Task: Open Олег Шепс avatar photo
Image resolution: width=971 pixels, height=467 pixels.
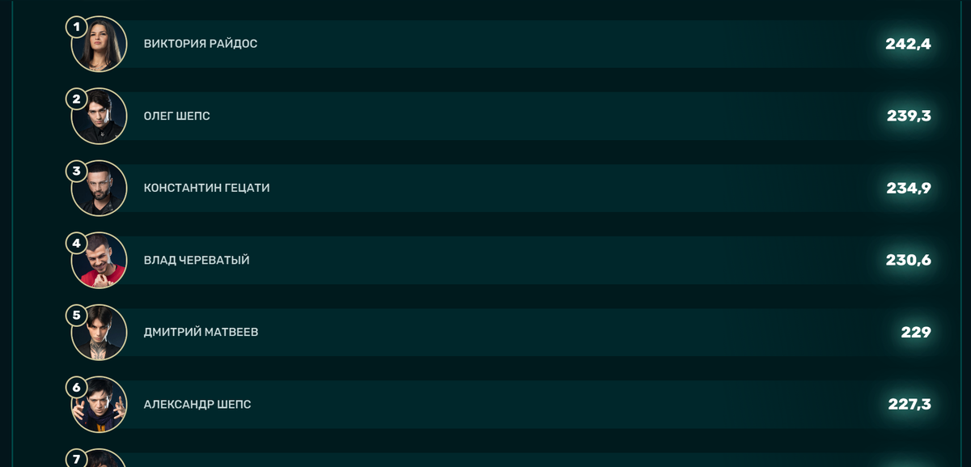Action: tap(100, 116)
